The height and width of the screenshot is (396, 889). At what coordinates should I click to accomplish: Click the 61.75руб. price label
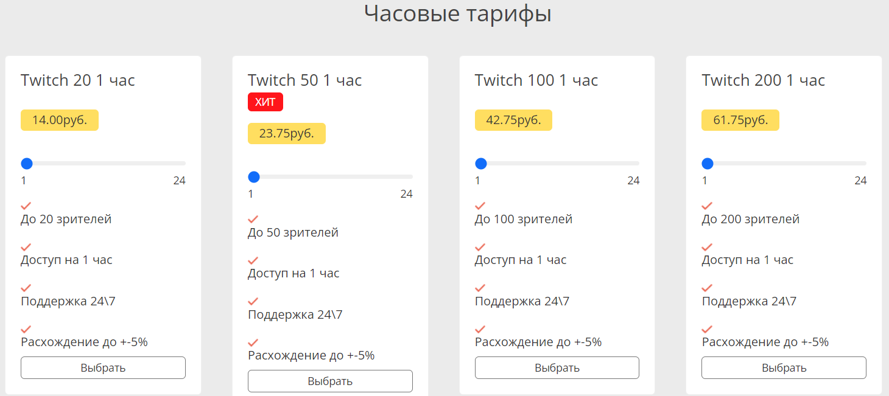point(740,120)
